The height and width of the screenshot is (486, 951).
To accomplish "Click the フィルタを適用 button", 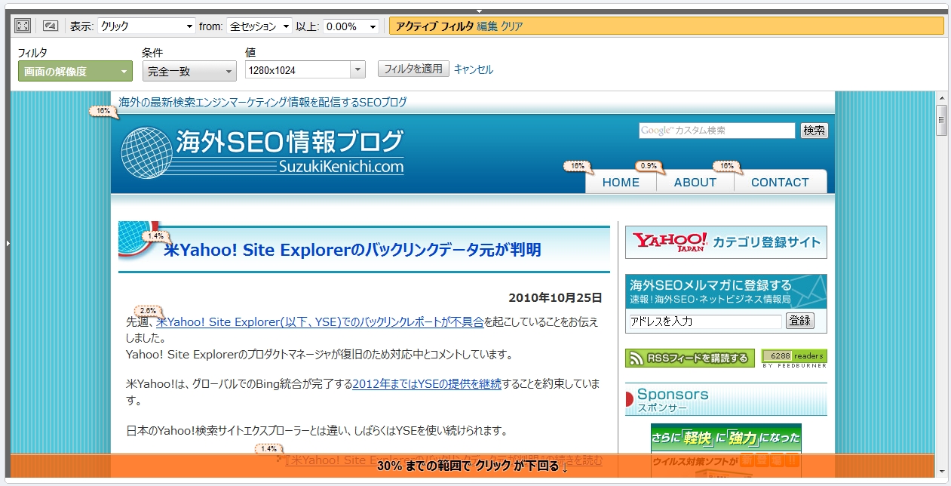I will click(x=413, y=69).
